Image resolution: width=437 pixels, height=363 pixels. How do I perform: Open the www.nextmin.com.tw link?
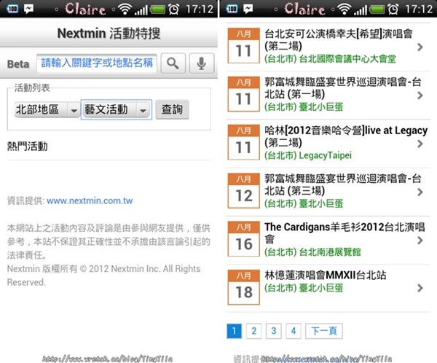90,200
